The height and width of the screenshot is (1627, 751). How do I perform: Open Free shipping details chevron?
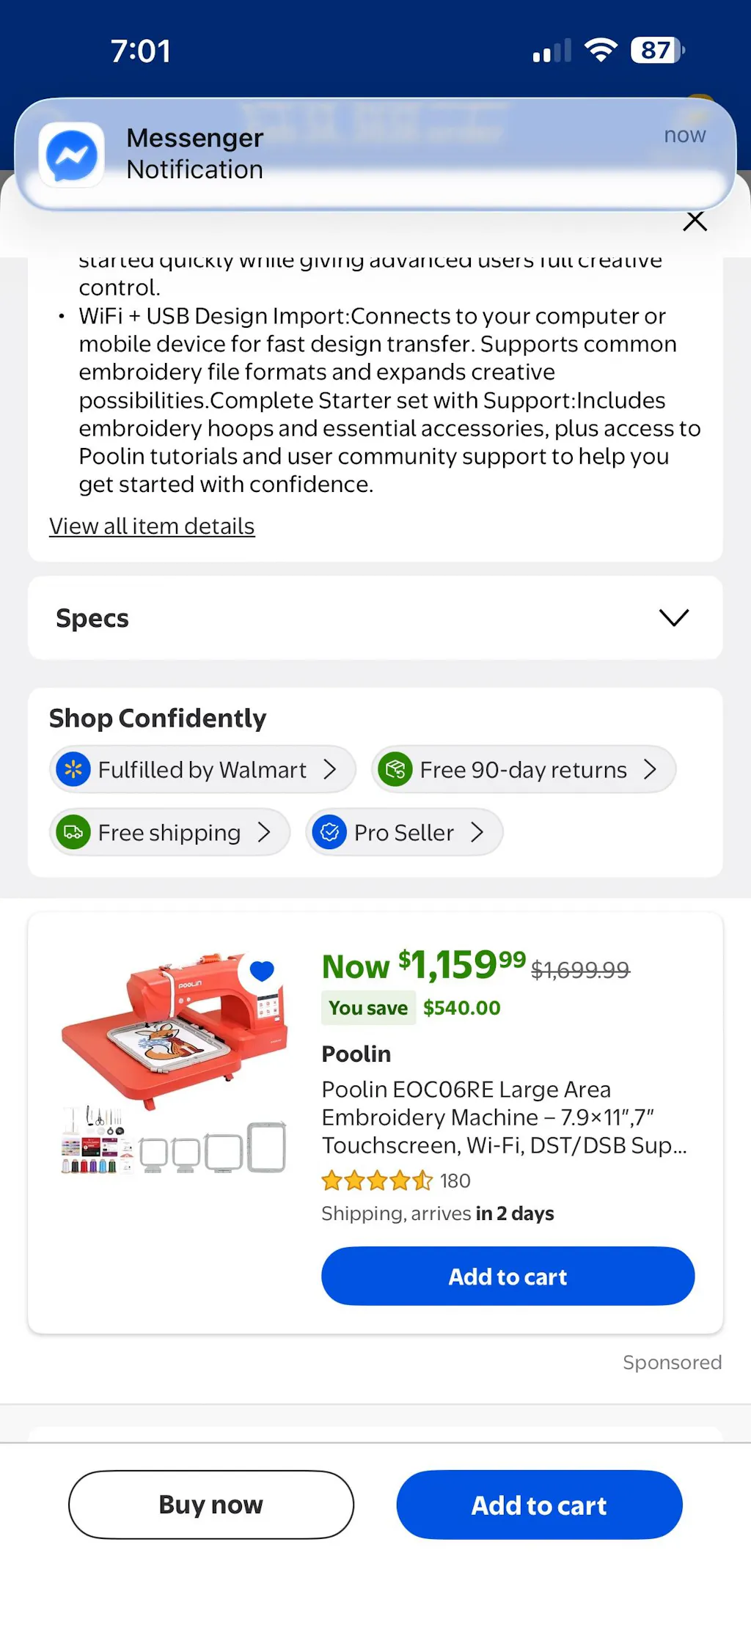[264, 832]
